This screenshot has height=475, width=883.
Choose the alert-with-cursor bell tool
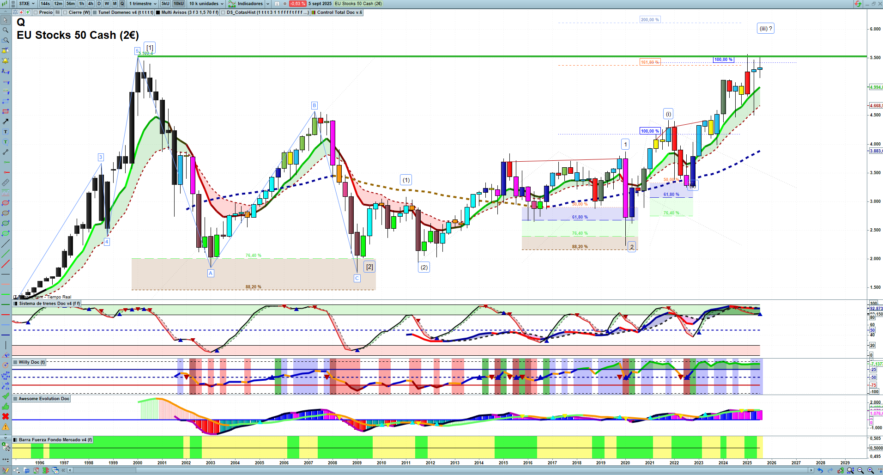tap(6, 50)
